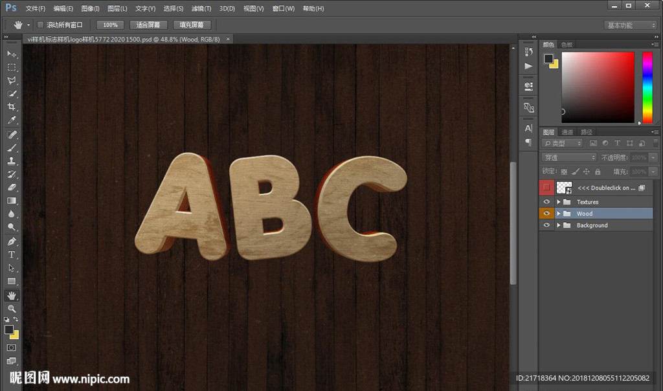Open the fill dropdown arrow

click(653, 172)
